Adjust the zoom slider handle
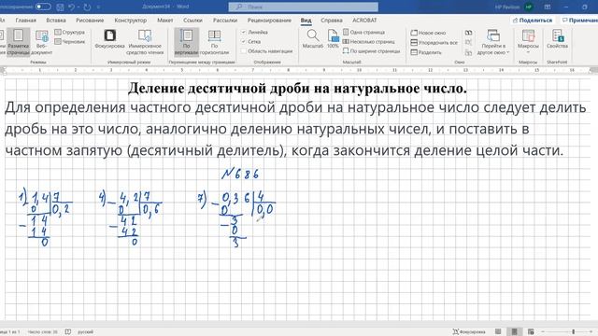 click(x=573, y=332)
